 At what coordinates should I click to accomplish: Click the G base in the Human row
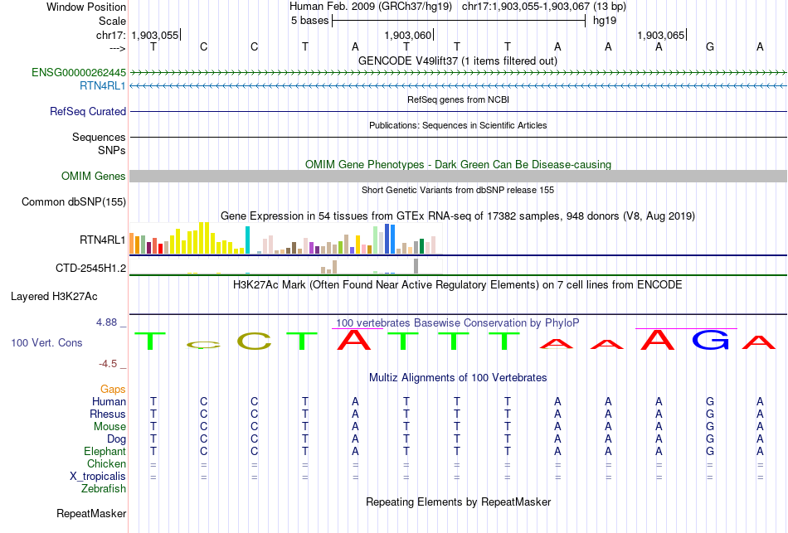tap(709, 402)
